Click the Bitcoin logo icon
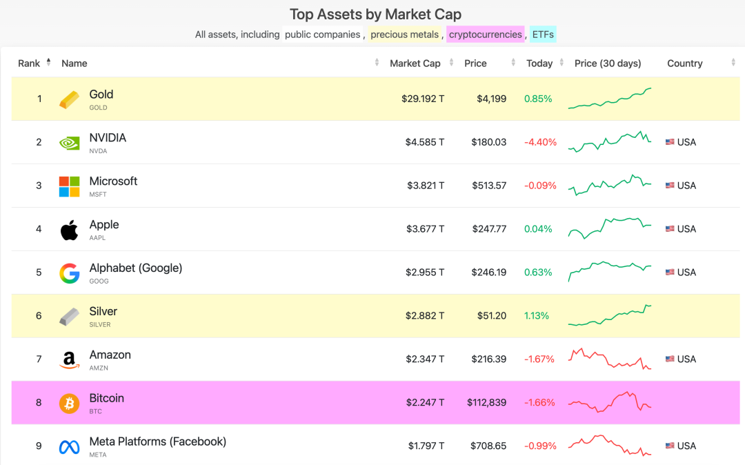 click(69, 403)
